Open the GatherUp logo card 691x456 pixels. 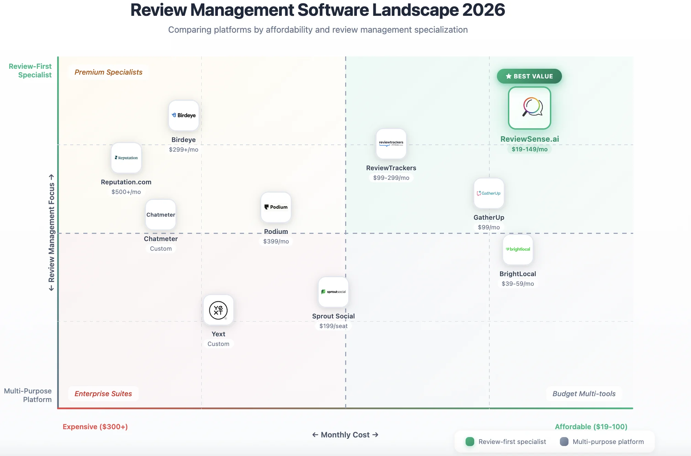[x=489, y=193]
